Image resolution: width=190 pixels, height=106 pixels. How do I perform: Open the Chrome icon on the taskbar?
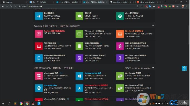pyautogui.click(x=27, y=104)
